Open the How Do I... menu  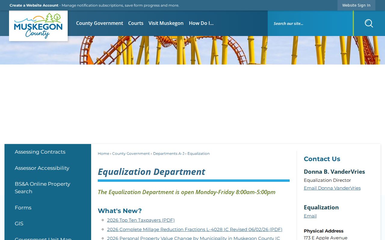[x=201, y=23]
